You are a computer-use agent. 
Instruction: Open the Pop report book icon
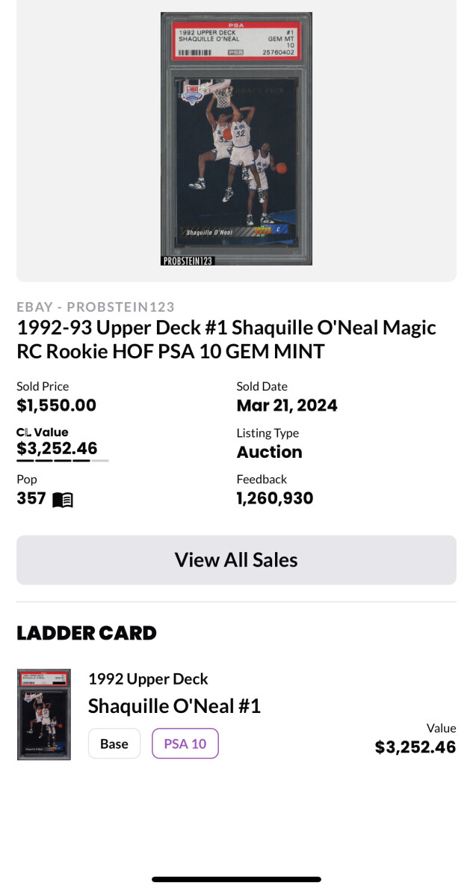click(63, 500)
